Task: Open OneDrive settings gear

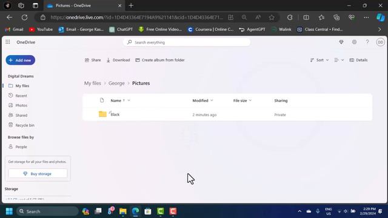Action: tap(354, 42)
